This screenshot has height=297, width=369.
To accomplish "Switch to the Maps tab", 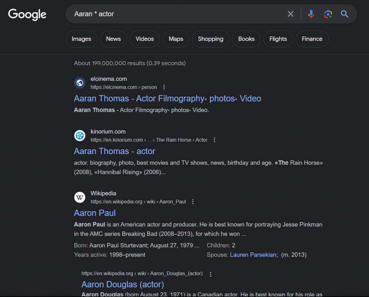I will point(176,39).
